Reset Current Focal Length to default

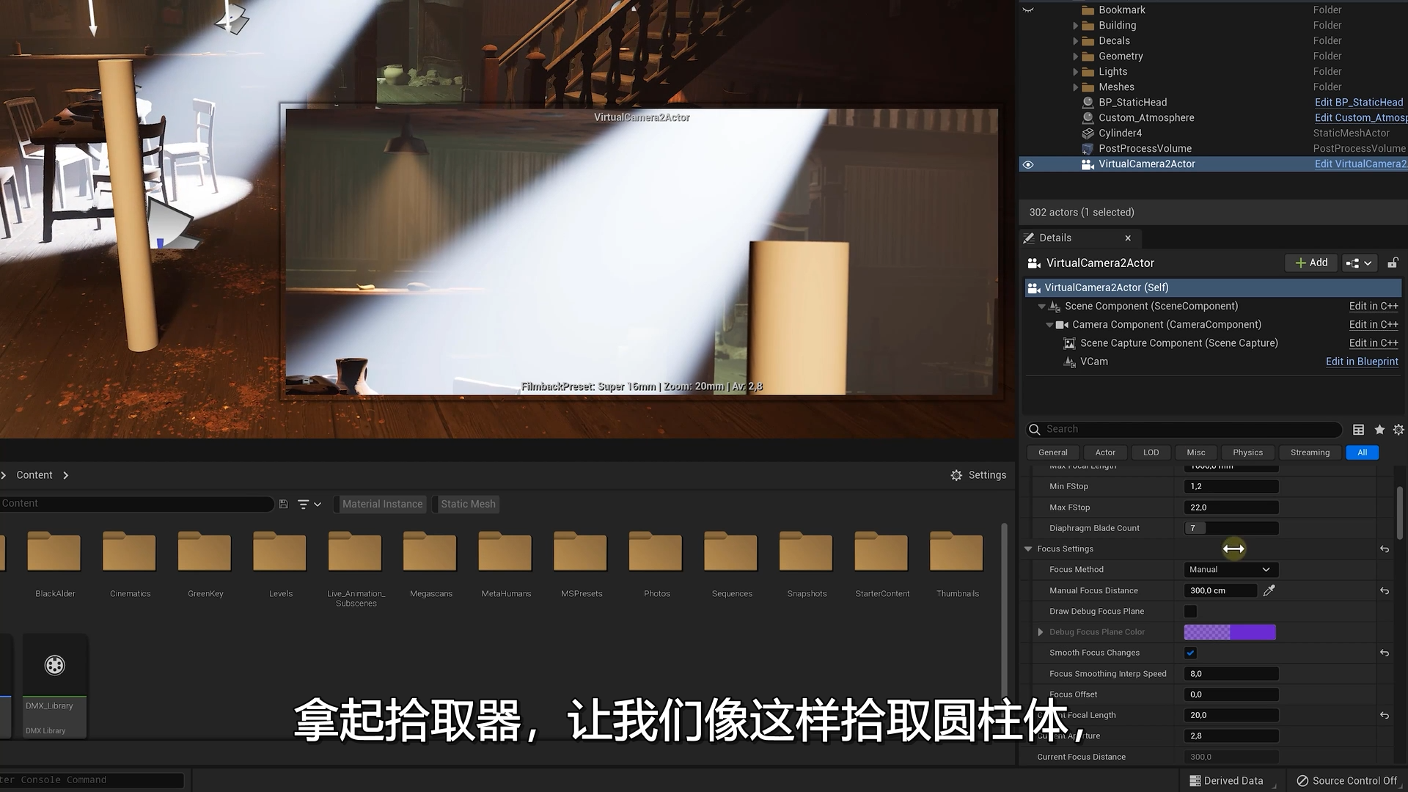(x=1385, y=715)
